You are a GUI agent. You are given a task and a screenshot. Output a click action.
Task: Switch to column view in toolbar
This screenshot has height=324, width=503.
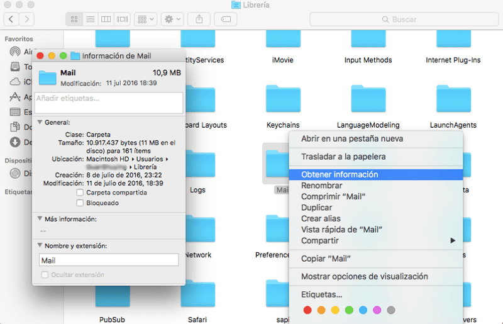(x=106, y=20)
